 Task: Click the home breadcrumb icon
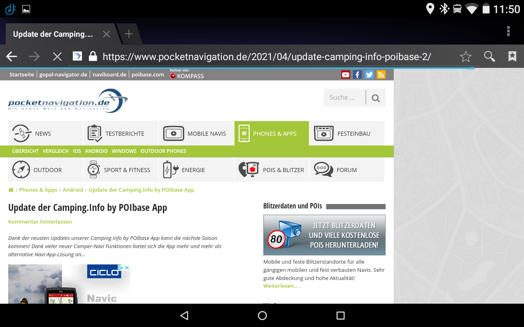pos(11,190)
